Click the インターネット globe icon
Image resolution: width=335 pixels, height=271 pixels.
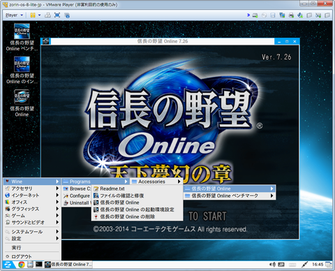8,195
